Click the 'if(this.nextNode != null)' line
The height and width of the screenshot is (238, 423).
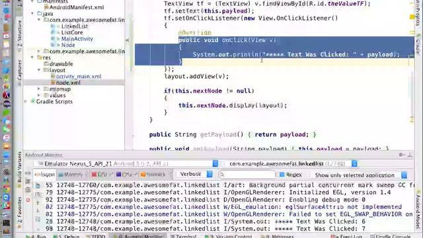point(209,91)
